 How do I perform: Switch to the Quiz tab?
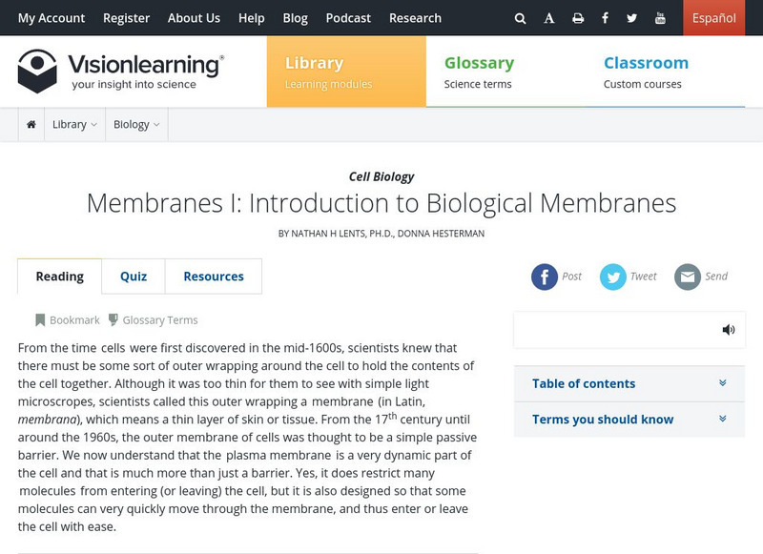[134, 277]
